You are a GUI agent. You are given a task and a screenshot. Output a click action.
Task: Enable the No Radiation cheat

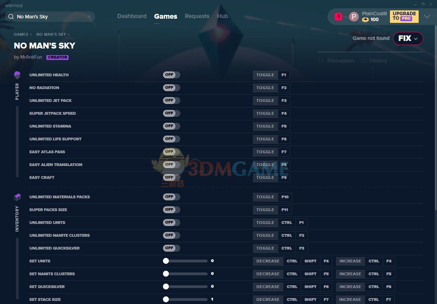point(172,88)
